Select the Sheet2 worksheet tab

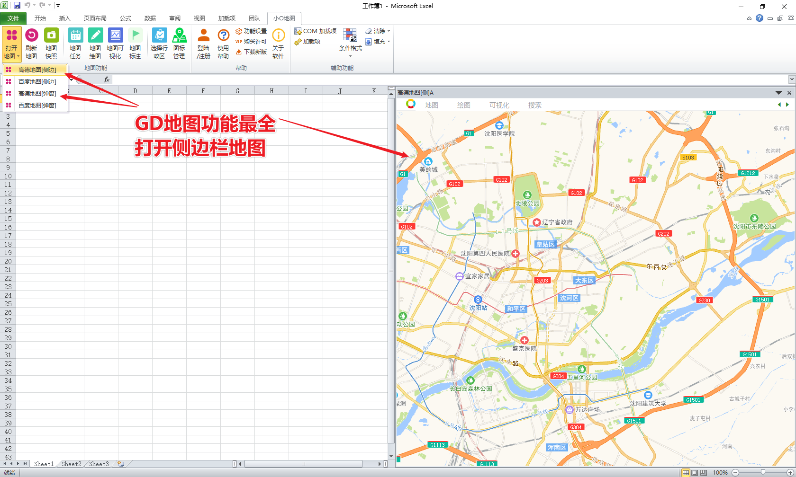click(71, 464)
